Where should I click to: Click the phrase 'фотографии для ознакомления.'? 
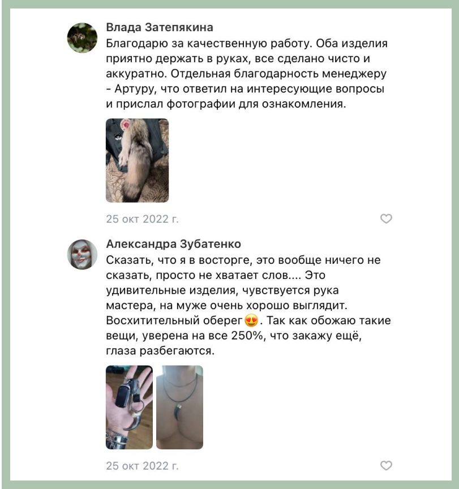tap(256, 104)
